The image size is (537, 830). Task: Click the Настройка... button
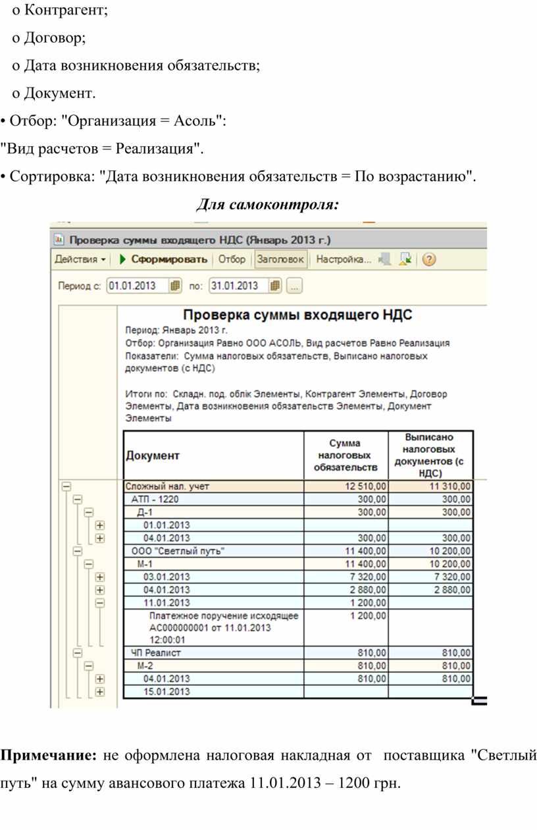(x=343, y=259)
